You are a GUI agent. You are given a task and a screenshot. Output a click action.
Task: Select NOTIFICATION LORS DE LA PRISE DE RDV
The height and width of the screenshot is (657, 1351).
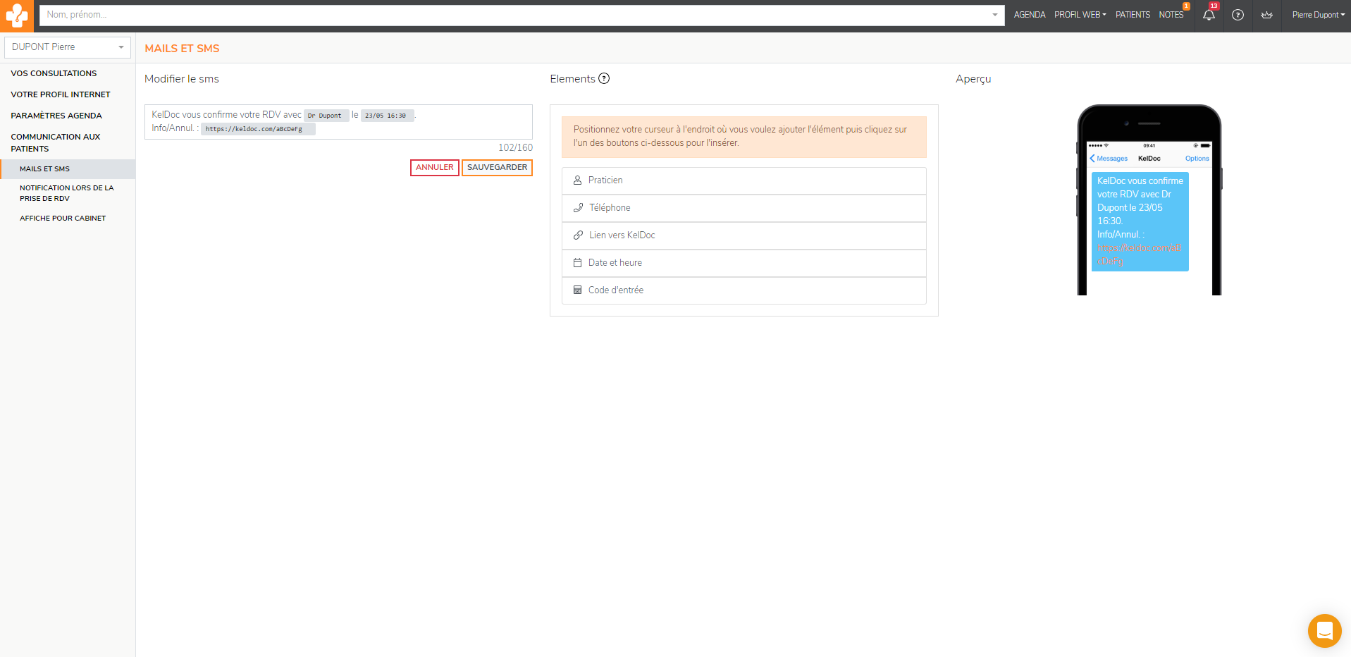(67, 193)
